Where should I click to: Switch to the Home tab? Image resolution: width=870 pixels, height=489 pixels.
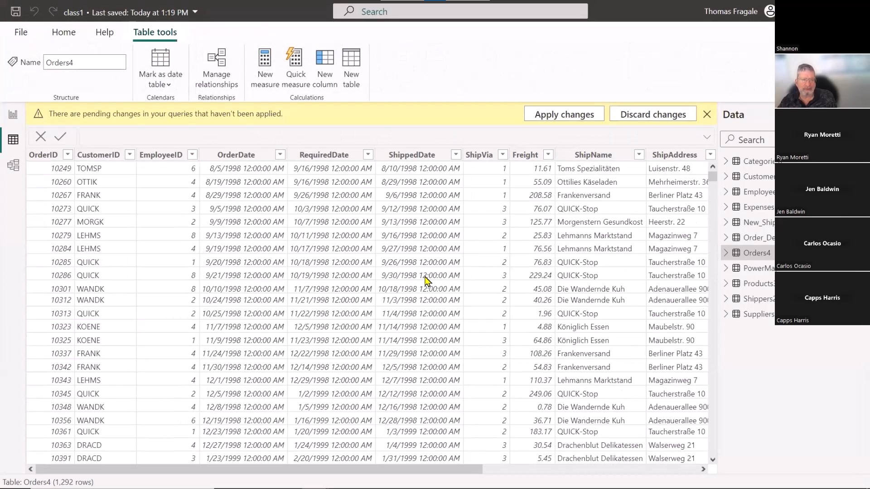click(x=63, y=32)
